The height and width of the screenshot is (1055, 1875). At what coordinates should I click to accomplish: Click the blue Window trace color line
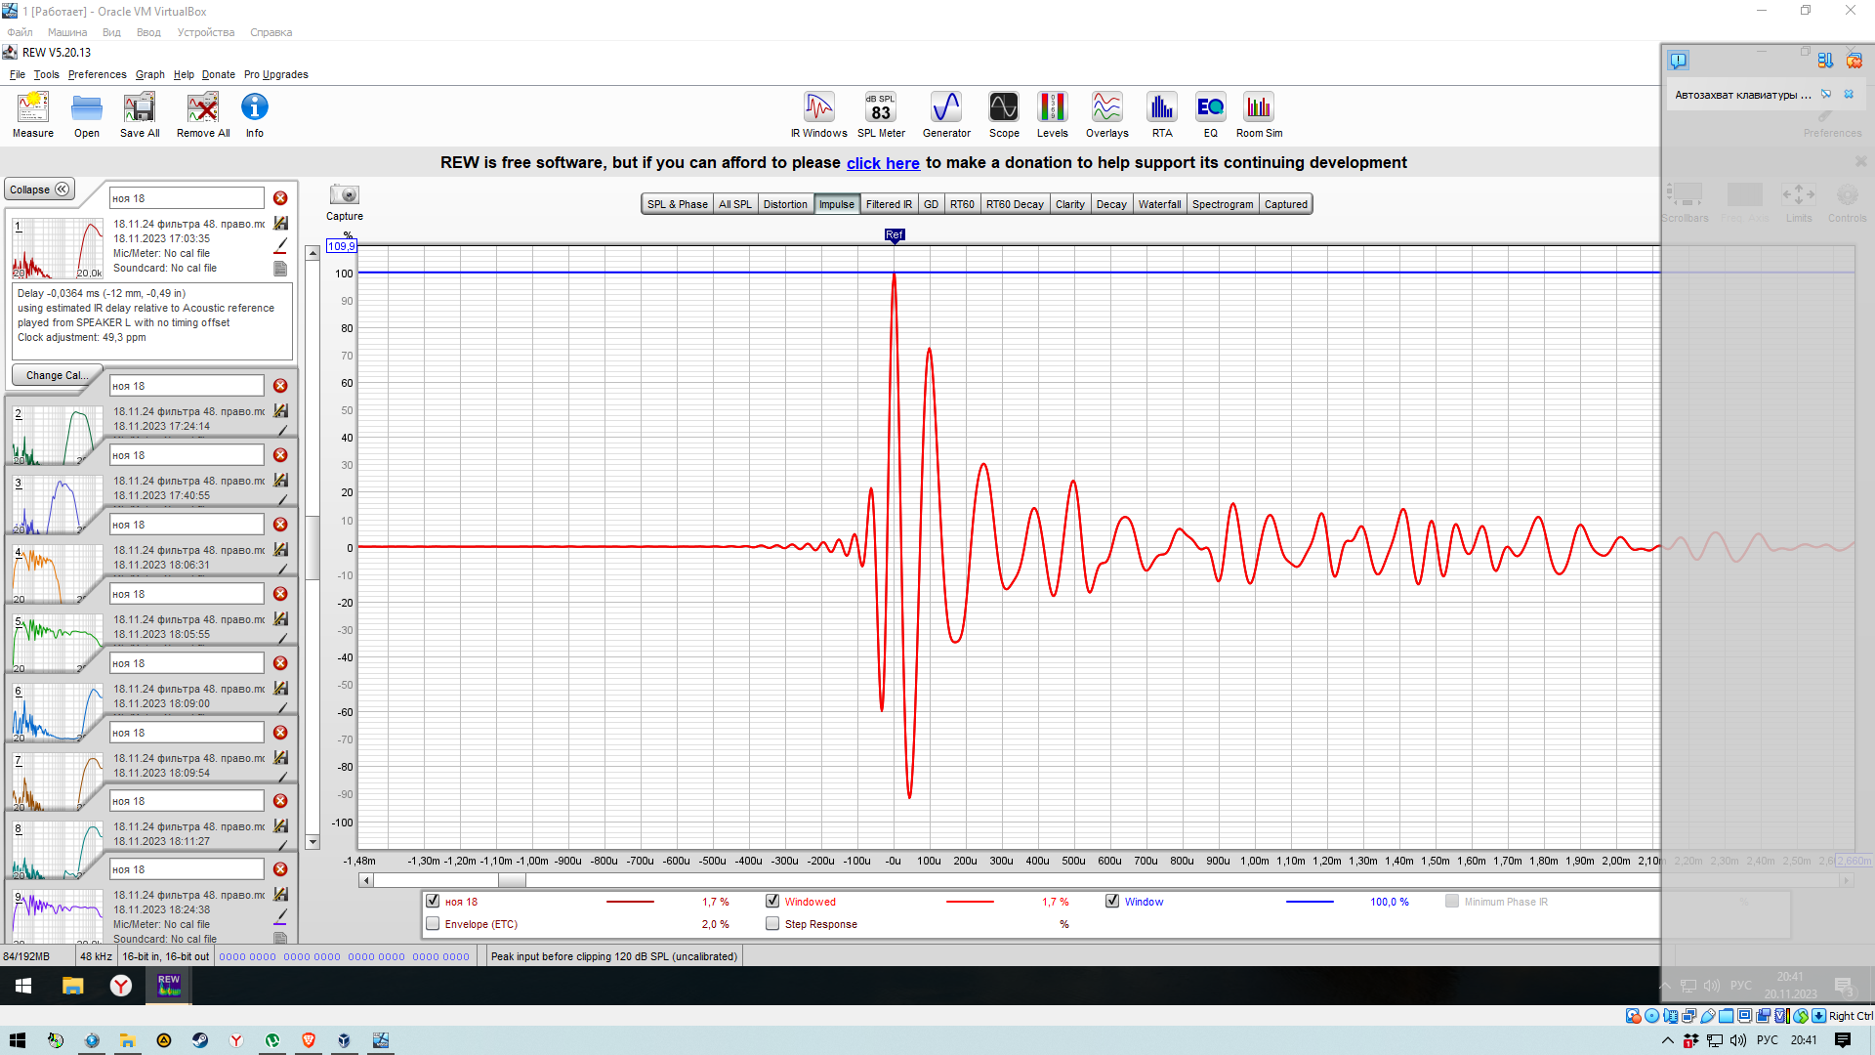click(x=1309, y=902)
